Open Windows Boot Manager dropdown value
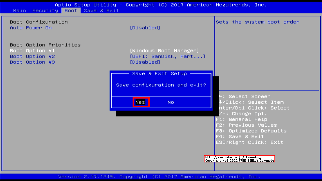This screenshot has height=181, width=322. coord(164,51)
